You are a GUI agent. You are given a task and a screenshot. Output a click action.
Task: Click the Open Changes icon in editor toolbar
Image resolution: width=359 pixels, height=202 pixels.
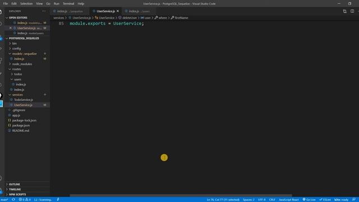[344, 11]
